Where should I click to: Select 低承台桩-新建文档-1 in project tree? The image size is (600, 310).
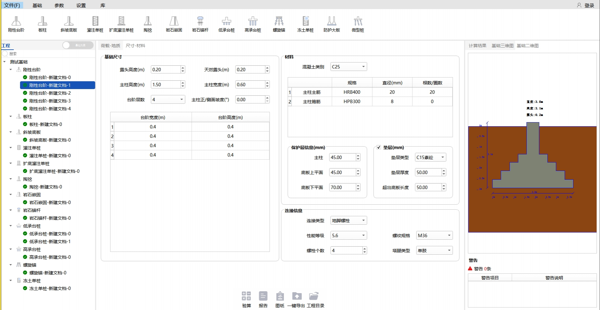click(50, 242)
